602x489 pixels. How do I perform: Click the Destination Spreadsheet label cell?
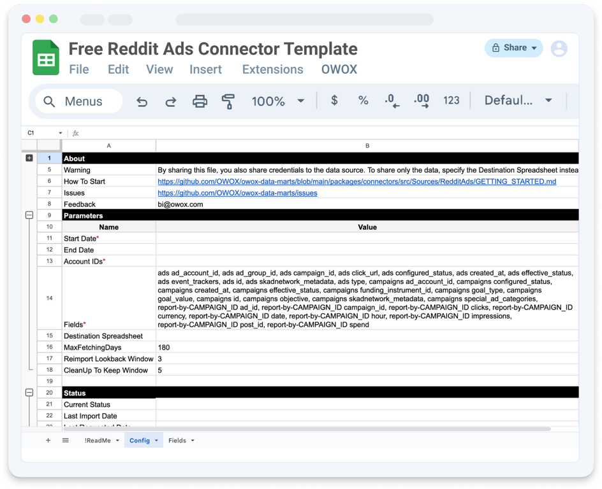pyautogui.click(x=109, y=336)
